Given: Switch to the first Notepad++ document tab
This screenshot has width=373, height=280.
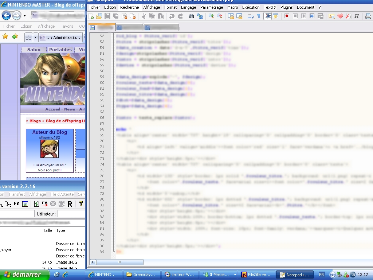Looking at the screenshot, I should coord(102,27).
